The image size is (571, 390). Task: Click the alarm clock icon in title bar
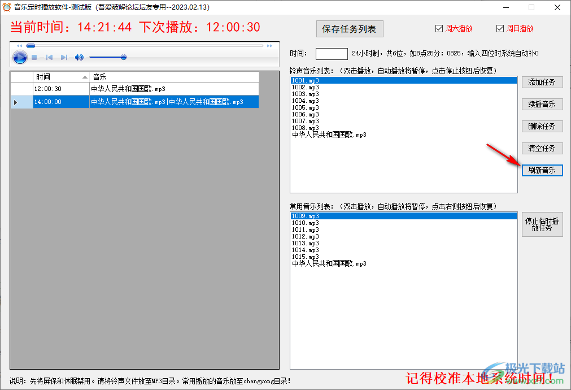[x=8, y=7]
